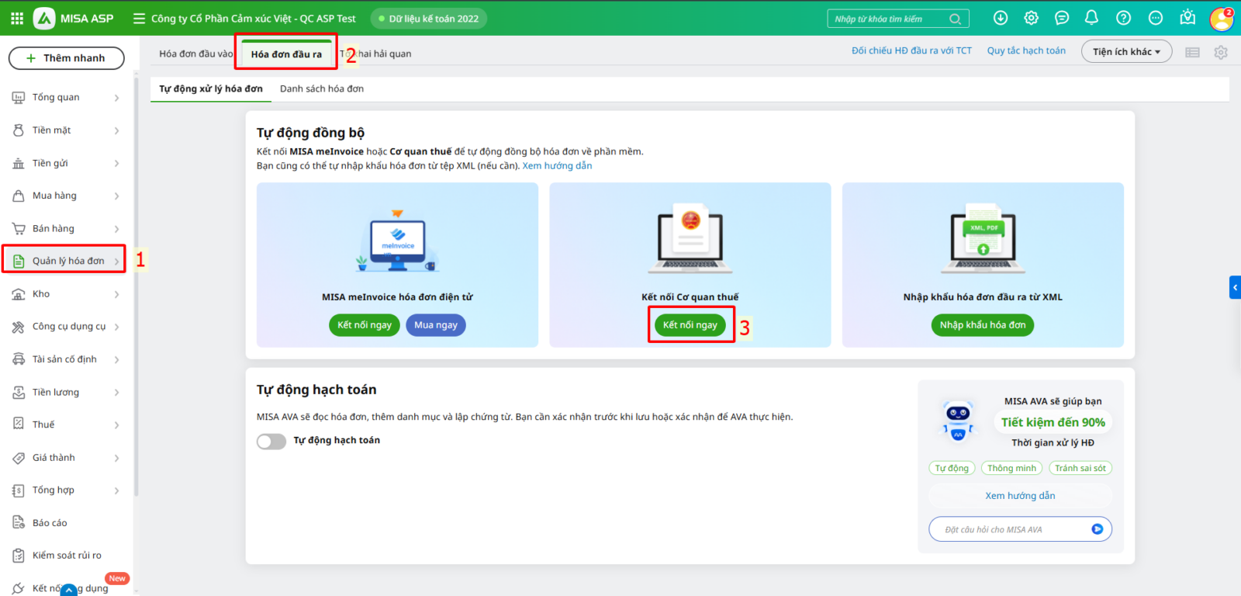Switch to Danh sách hóa đơn tab
This screenshot has height=596, width=1241.
pyautogui.click(x=322, y=89)
